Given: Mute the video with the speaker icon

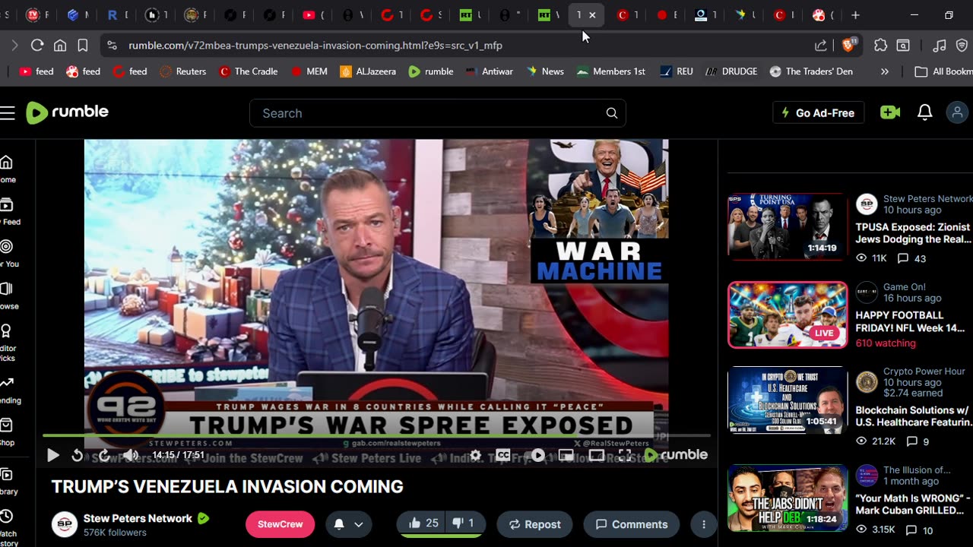Looking at the screenshot, I should [132, 455].
